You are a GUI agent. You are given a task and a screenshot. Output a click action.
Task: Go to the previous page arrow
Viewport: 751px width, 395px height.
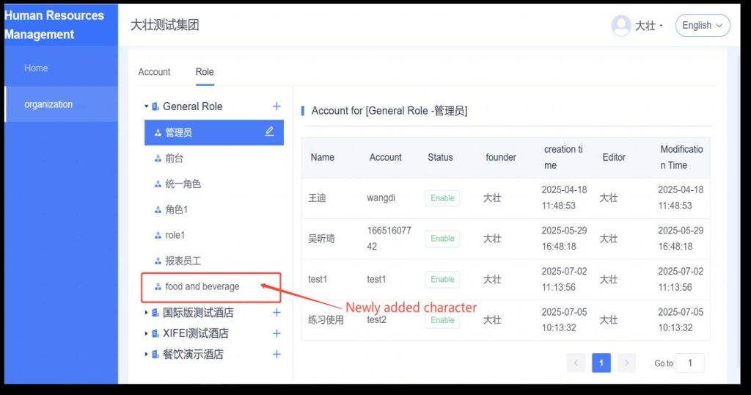576,363
